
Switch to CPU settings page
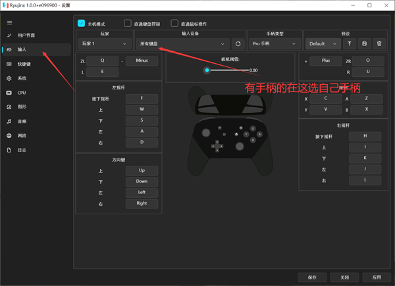point(36,93)
